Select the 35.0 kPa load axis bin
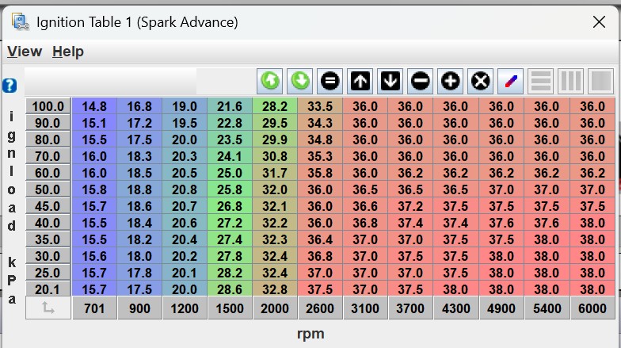Screen dimensions: 621x348 coord(48,239)
